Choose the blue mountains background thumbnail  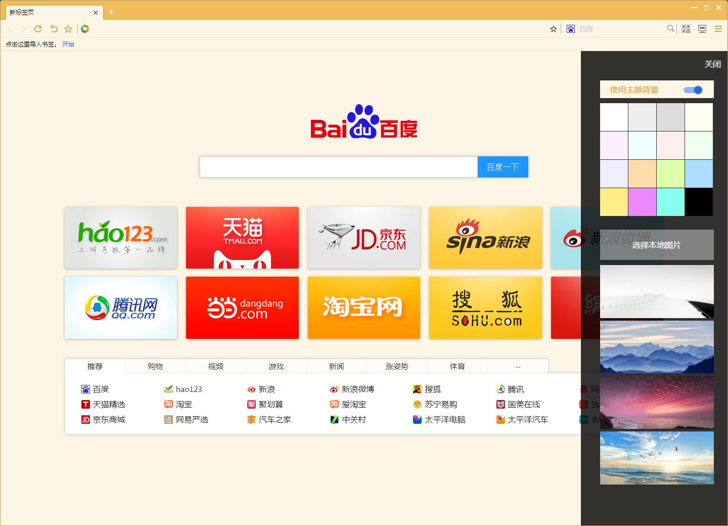657,347
